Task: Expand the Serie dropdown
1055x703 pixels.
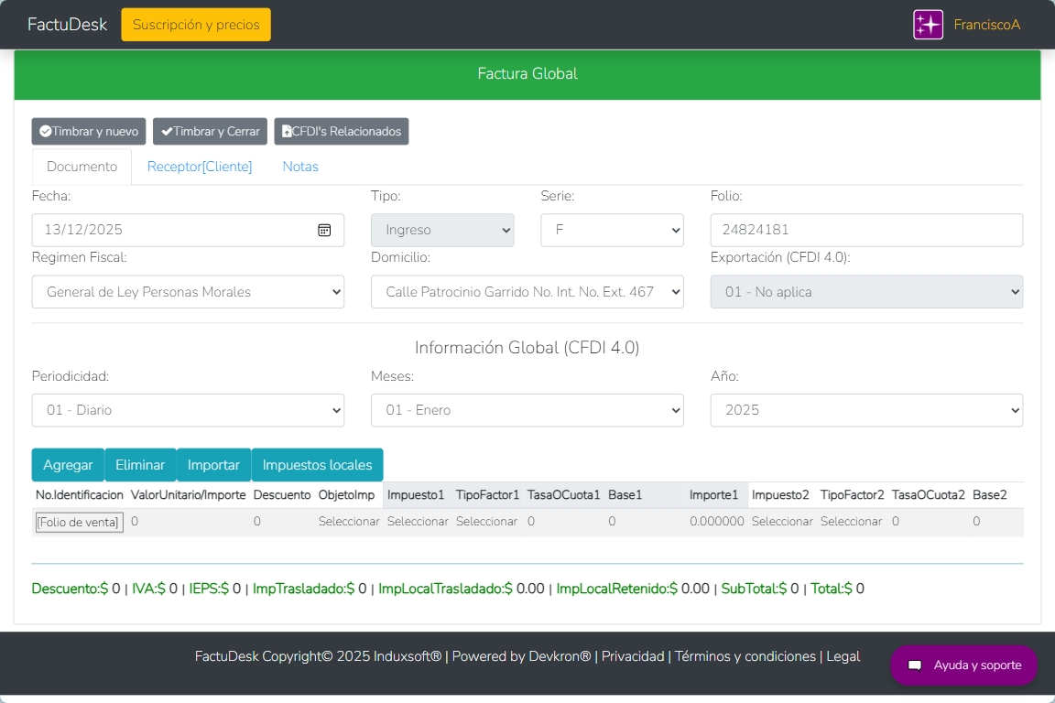Action: [612, 230]
